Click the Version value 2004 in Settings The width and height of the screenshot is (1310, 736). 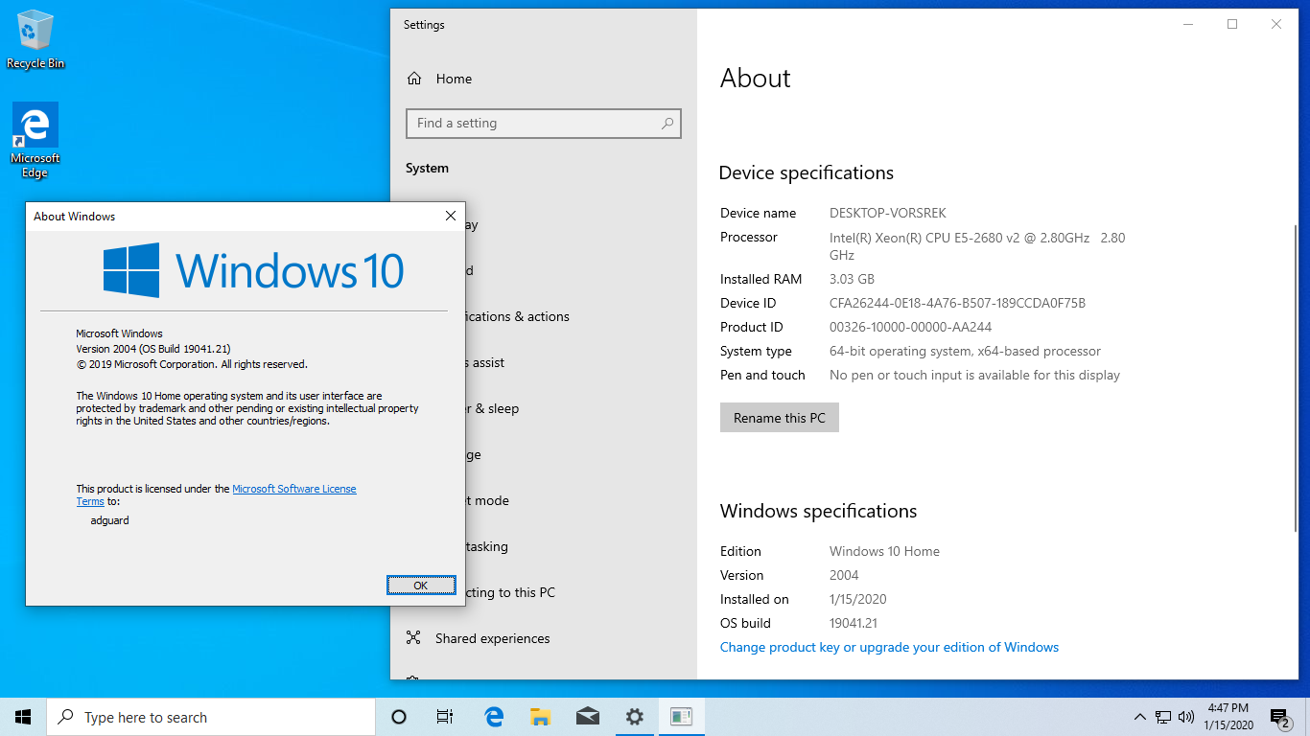coord(844,575)
